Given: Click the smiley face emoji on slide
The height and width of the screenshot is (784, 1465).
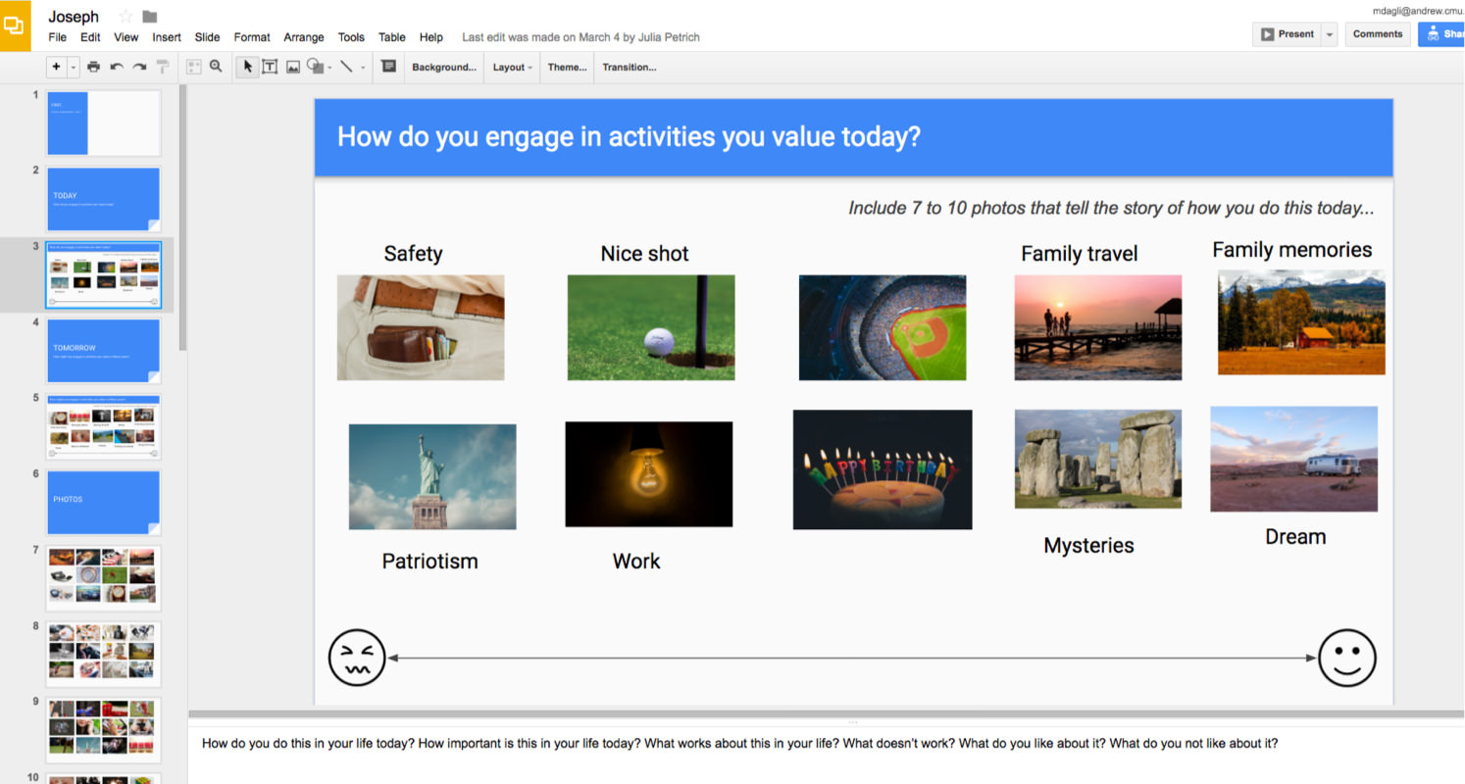Looking at the screenshot, I should [1347, 658].
